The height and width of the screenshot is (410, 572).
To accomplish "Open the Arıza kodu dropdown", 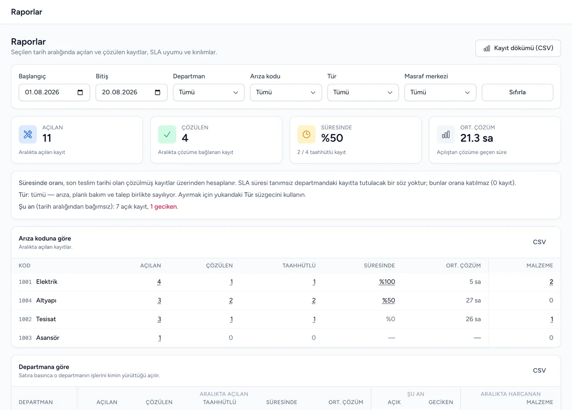I will coord(286,92).
